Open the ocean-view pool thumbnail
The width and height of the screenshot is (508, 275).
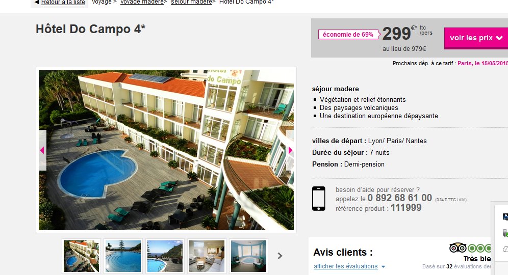(x=165, y=256)
